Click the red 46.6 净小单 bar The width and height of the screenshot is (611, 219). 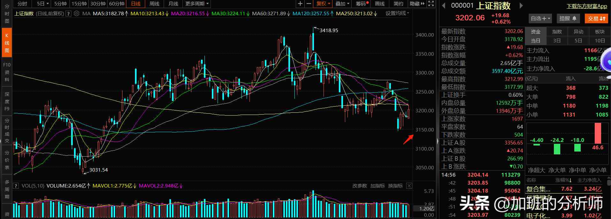pyautogui.click(x=598, y=133)
